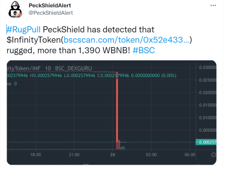Click the BSC_DEXGURU chart title
The height and width of the screenshot is (170, 225).
[73, 68]
